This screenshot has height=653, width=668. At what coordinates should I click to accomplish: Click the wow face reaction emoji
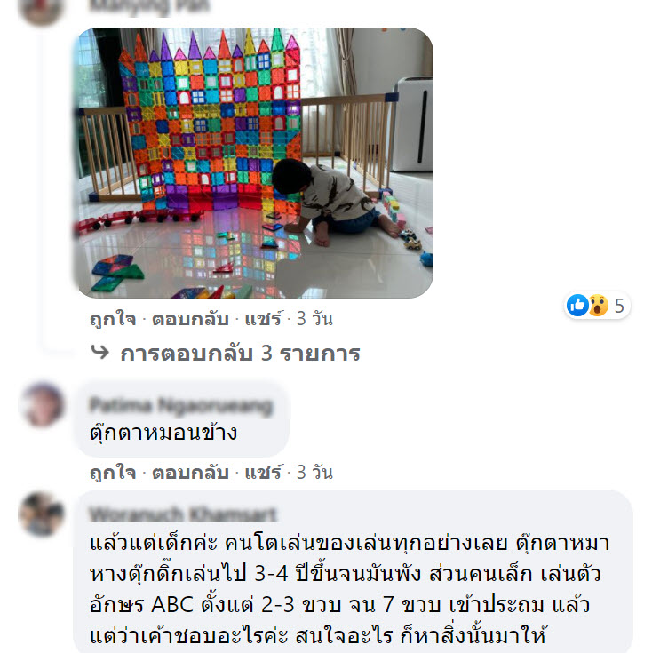pos(598,305)
